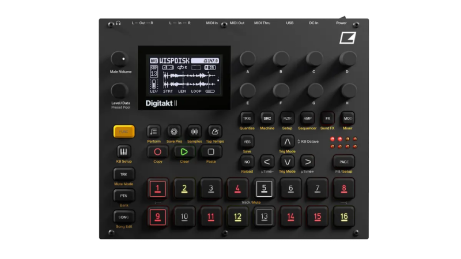
Task: Click the LOOP parameter label on display
Action: tap(196, 92)
